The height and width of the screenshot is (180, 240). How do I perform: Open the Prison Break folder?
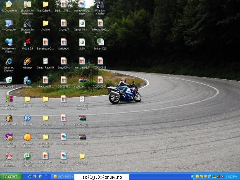(x=45, y=140)
